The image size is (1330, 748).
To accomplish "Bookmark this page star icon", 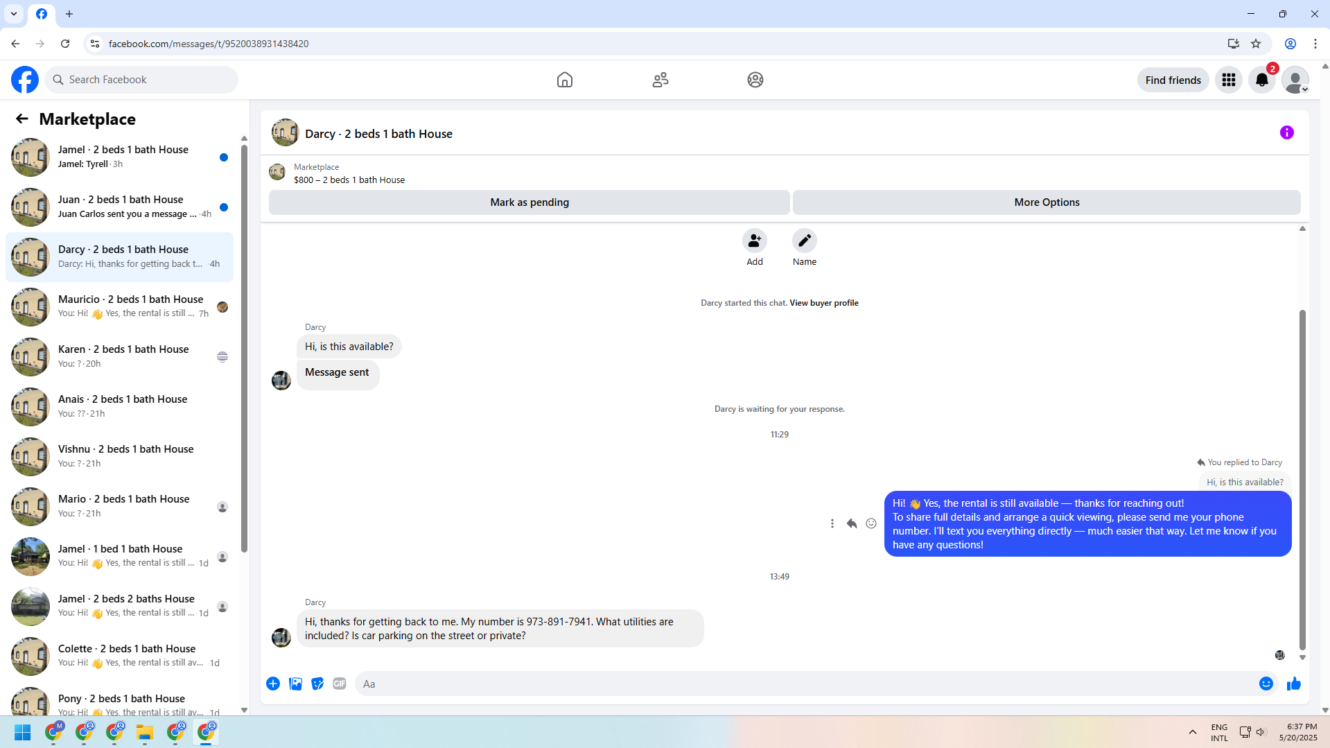I will [1256, 44].
